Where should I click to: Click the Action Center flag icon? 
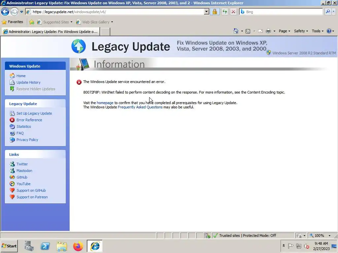290,246
